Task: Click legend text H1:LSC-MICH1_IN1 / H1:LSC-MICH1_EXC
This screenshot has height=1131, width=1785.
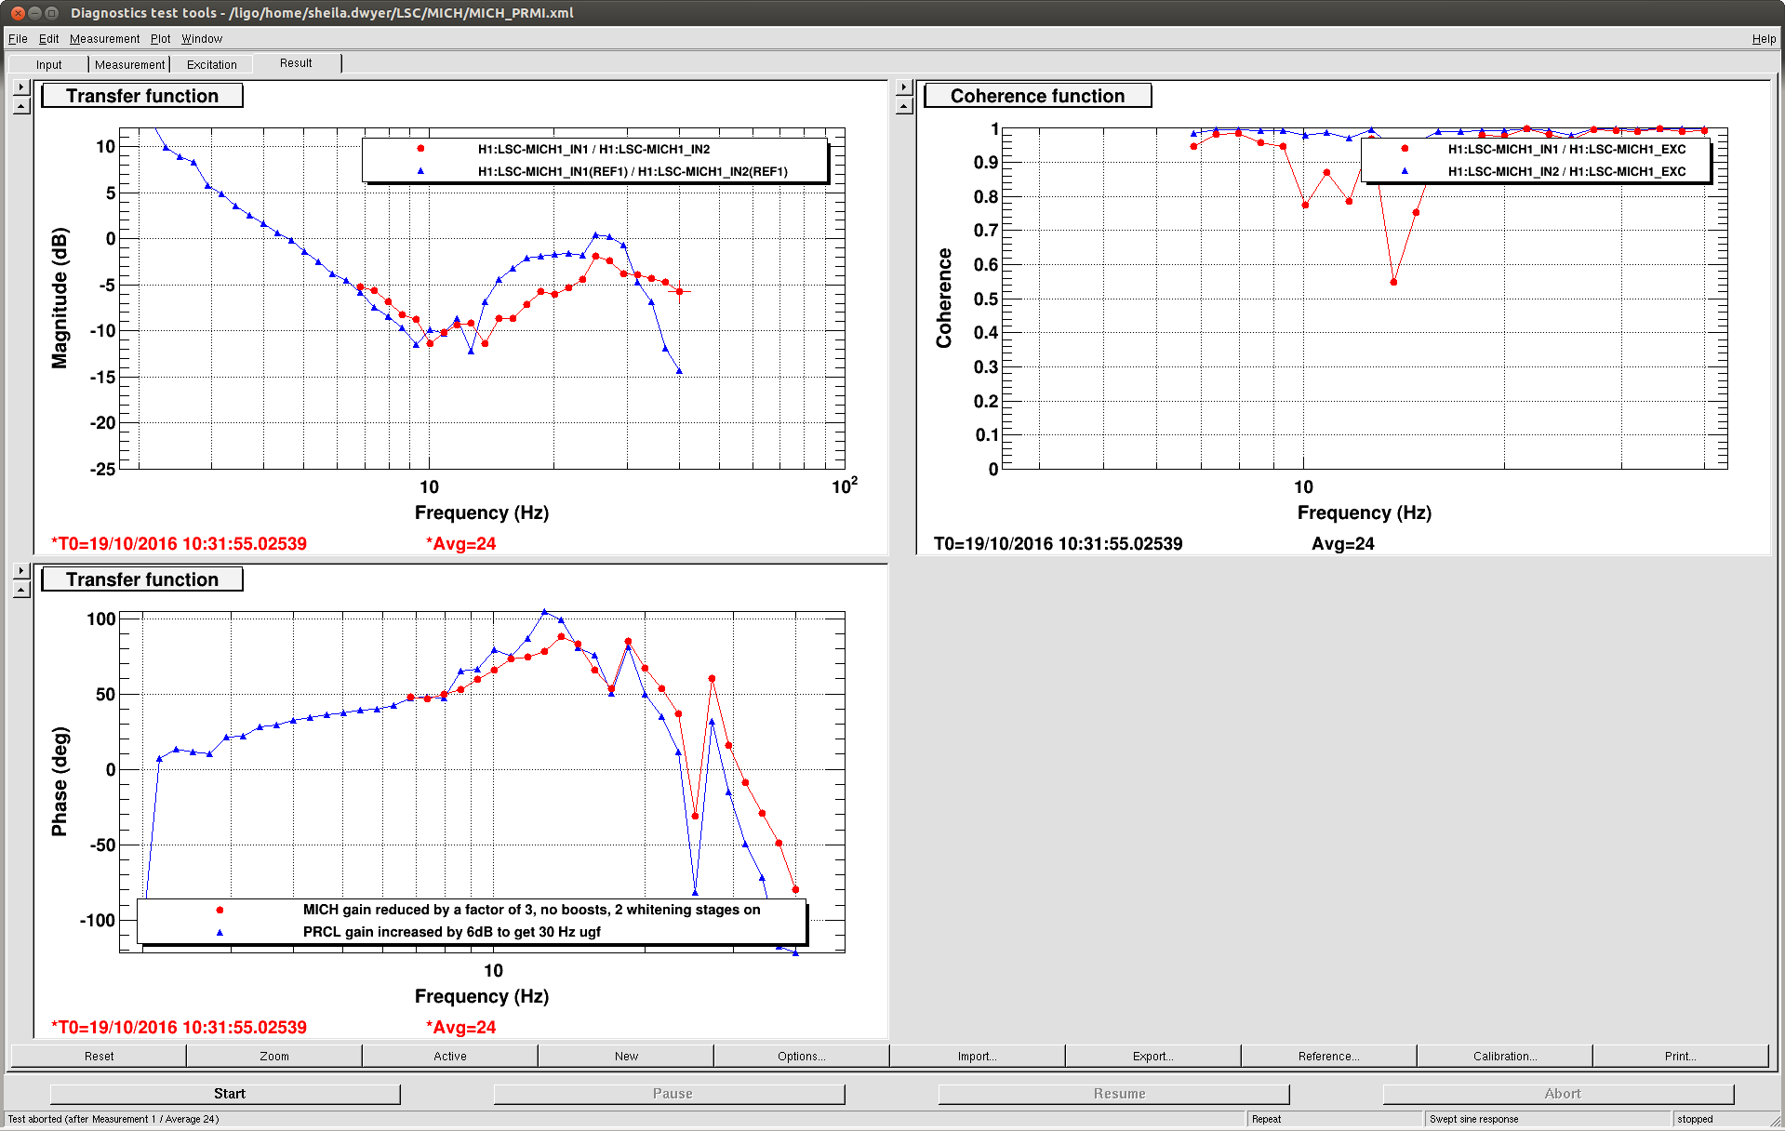Action: pos(1566,149)
